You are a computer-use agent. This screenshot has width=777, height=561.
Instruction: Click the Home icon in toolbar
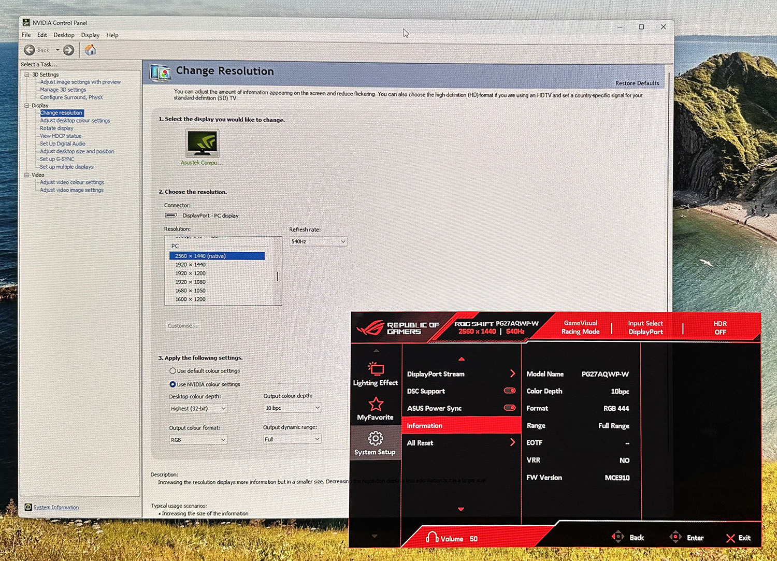[90, 50]
